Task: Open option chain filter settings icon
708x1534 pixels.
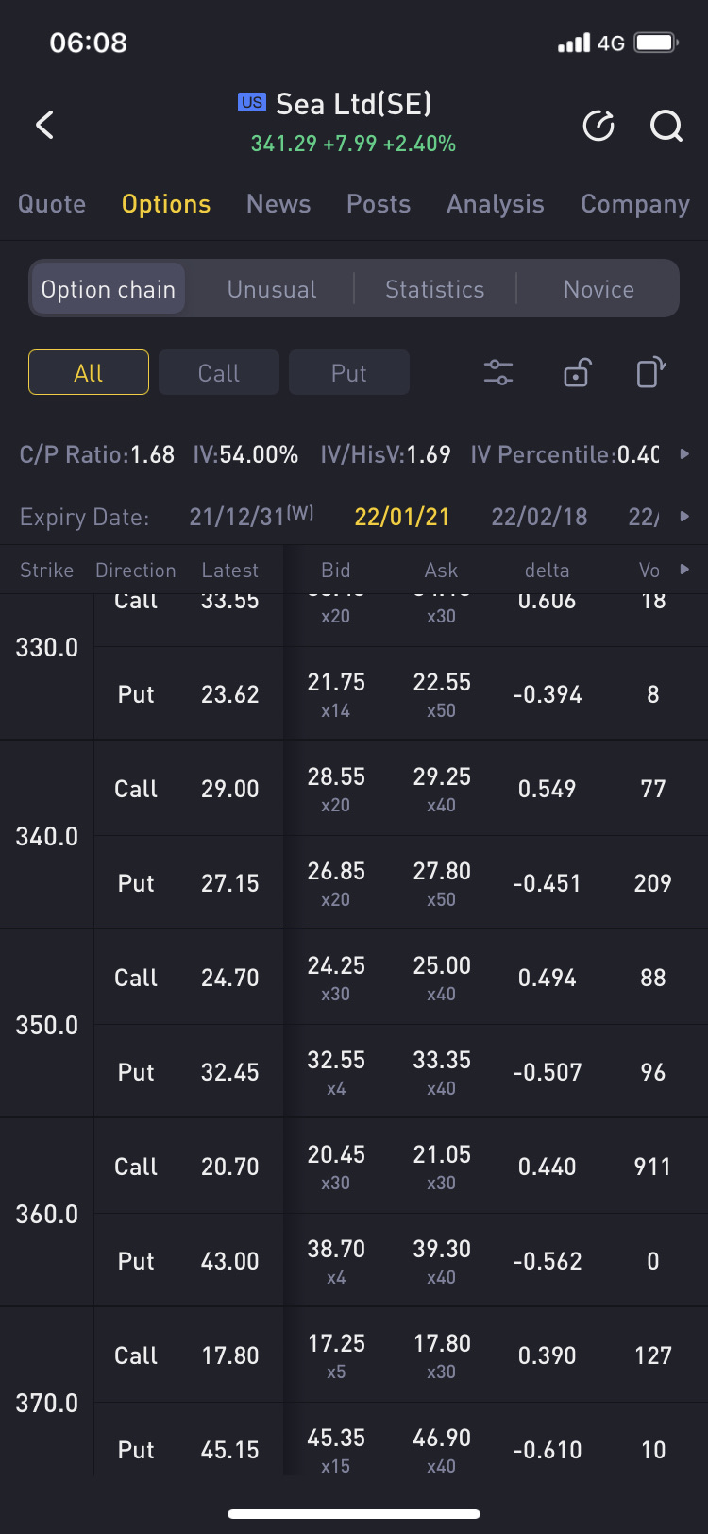Action: pos(498,372)
